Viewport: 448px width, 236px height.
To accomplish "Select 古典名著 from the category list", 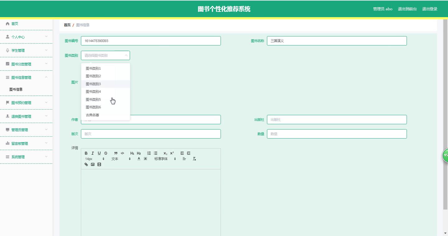I will pos(92,115).
